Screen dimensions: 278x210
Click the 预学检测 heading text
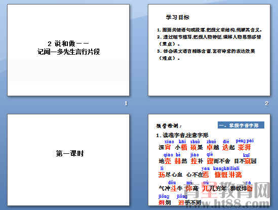169,126
